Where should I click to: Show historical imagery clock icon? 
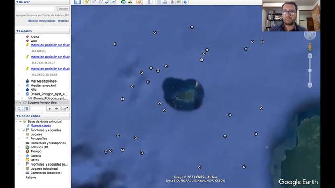pos(123,2)
